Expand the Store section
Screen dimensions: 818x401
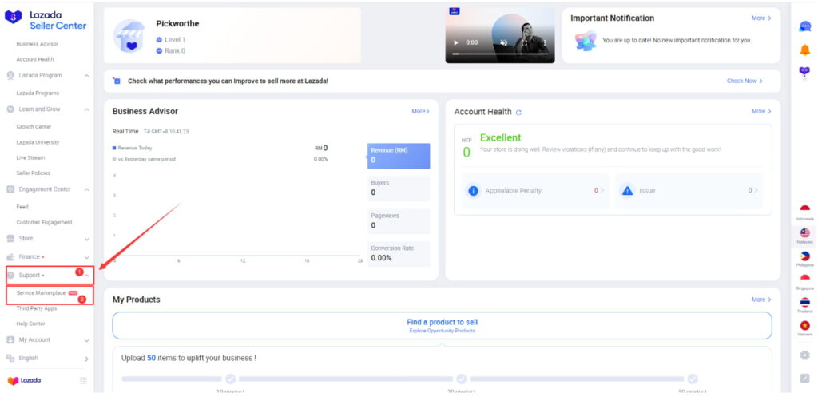click(86, 239)
